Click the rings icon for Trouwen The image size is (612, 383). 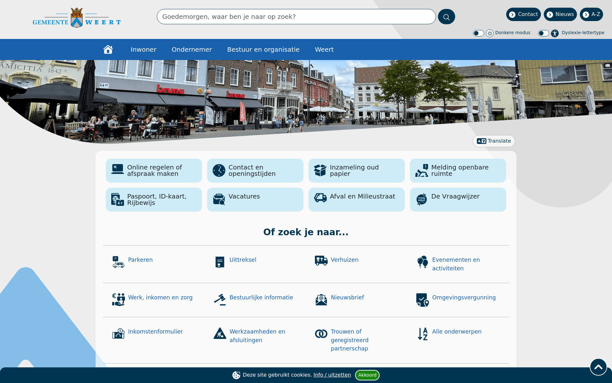pos(321,334)
